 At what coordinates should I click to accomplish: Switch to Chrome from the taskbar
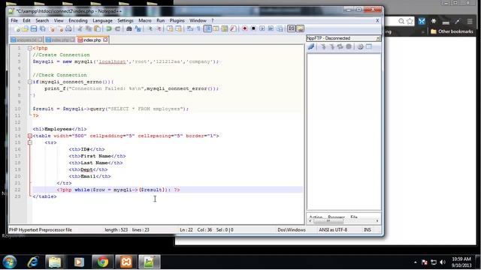[102, 262]
